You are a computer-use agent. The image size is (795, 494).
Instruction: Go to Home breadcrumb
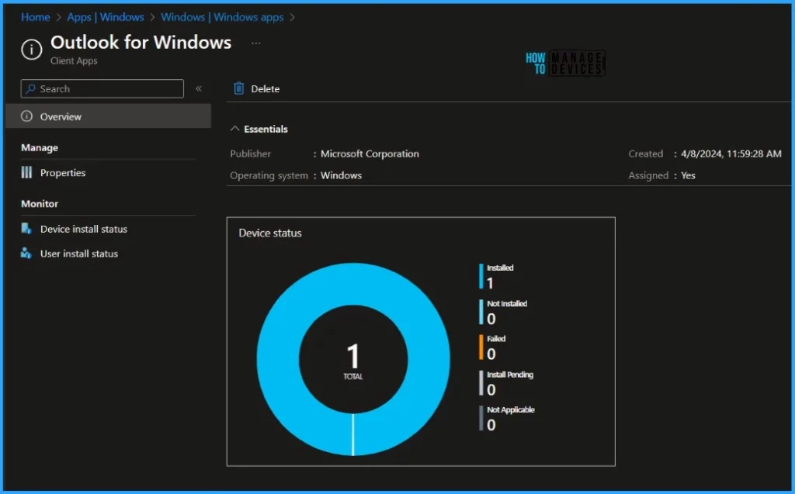[36, 17]
